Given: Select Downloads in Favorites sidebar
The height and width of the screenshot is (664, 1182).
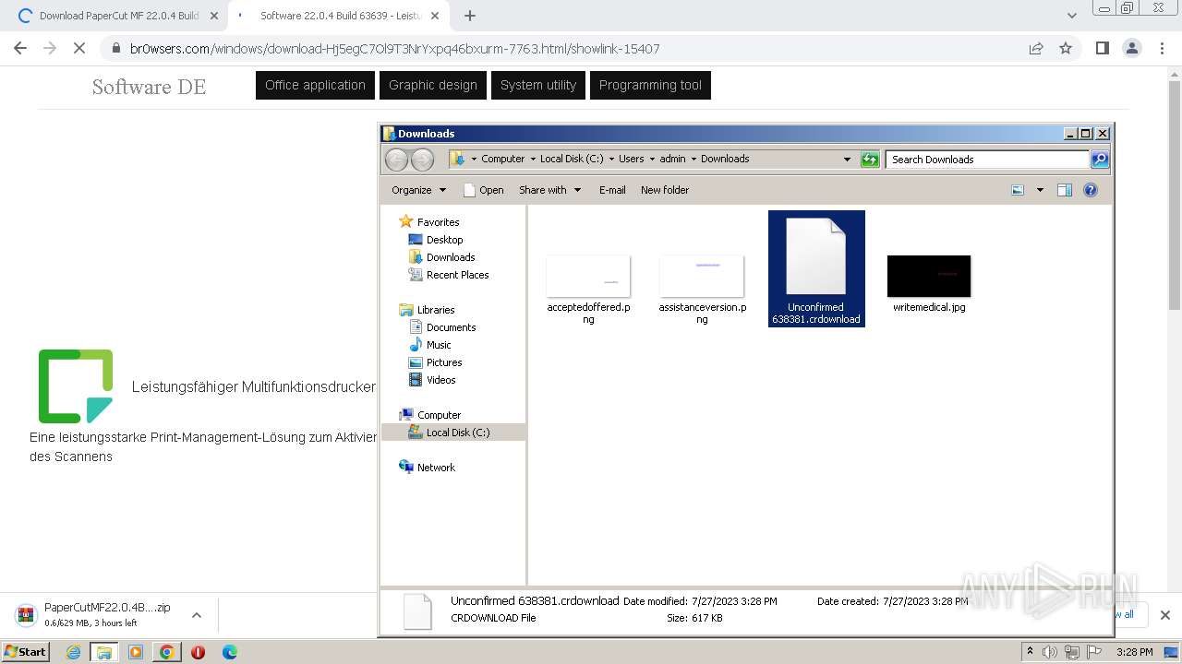Looking at the screenshot, I should coord(451,257).
